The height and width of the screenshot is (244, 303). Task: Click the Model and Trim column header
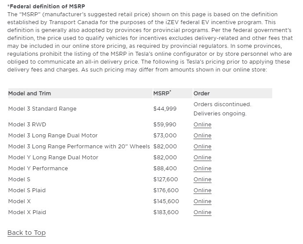coord(29,93)
